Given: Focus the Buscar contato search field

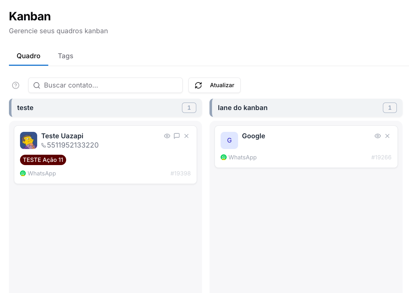Looking at the screenshot, I should [105, 85].
